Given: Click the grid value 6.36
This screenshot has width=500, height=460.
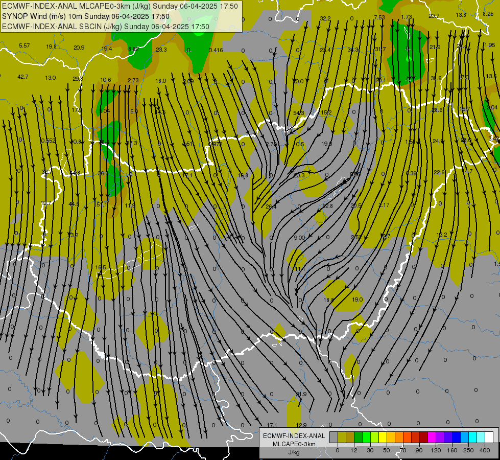Looking at the screenshot, I should click(x=411, y=173).
